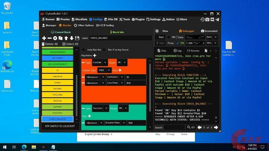
Task: Add a new block with the plus icon
Action: pos(44,38)
